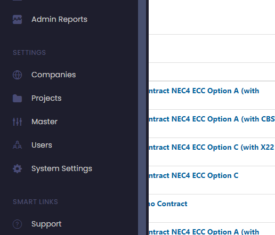Viewport: 275px width, 235px height.
Task: Open Admin Reports in the sidebar
Action: [x=59, y=19]
